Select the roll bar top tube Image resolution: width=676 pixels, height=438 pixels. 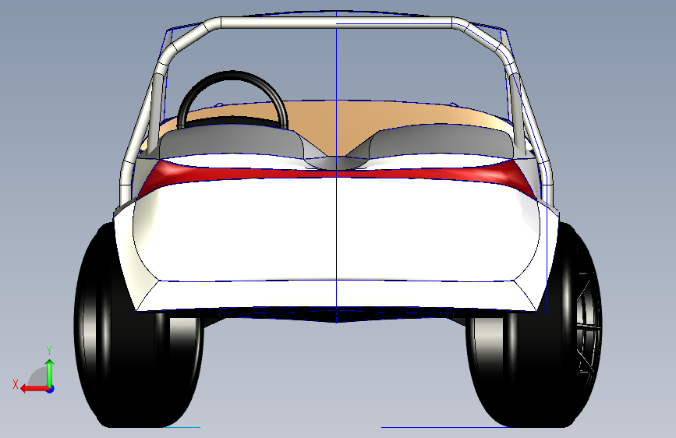coord(336,23)
